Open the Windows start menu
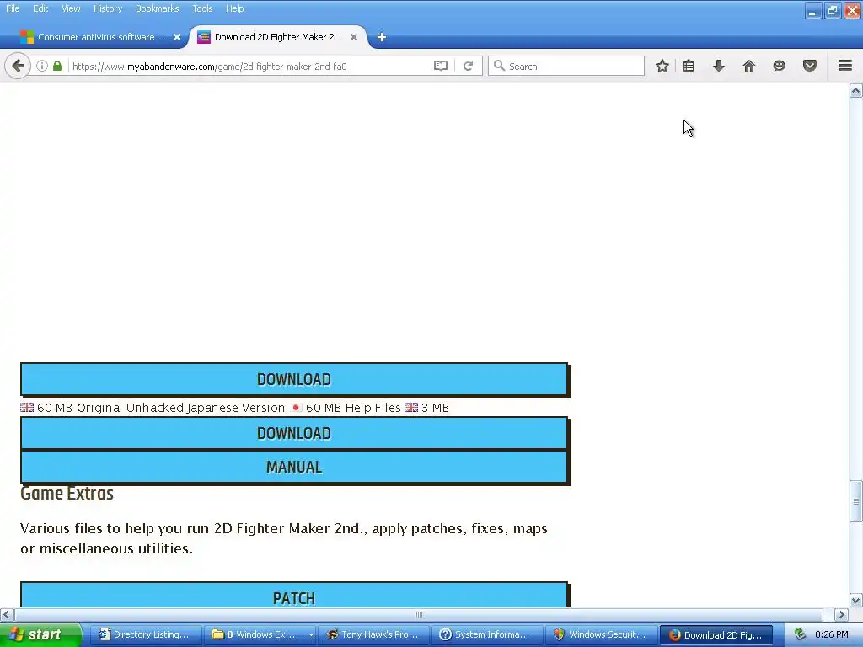The width and height of the screenshot is (863, 647). tap(40, 634)
